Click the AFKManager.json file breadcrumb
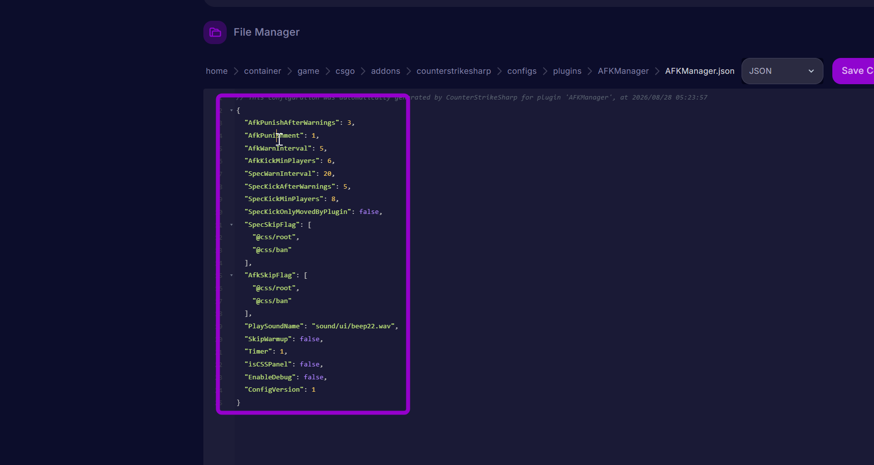The height and width of the screenshot is (465, 874). point(699,71)
